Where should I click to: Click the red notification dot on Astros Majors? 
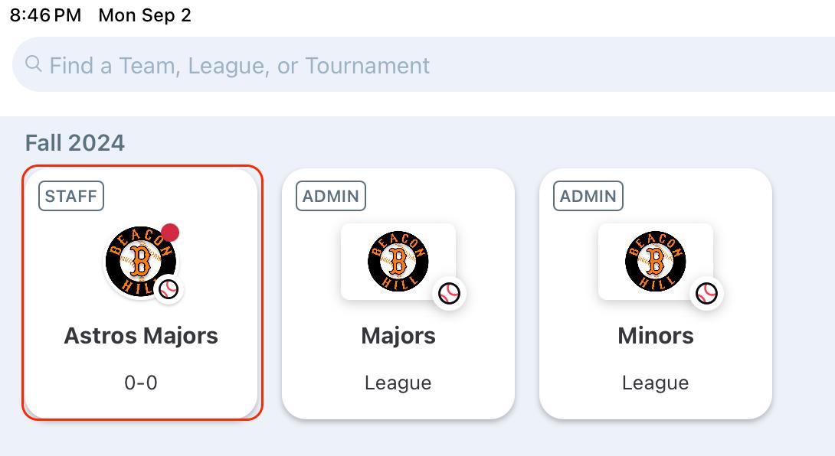click(170, 233)
